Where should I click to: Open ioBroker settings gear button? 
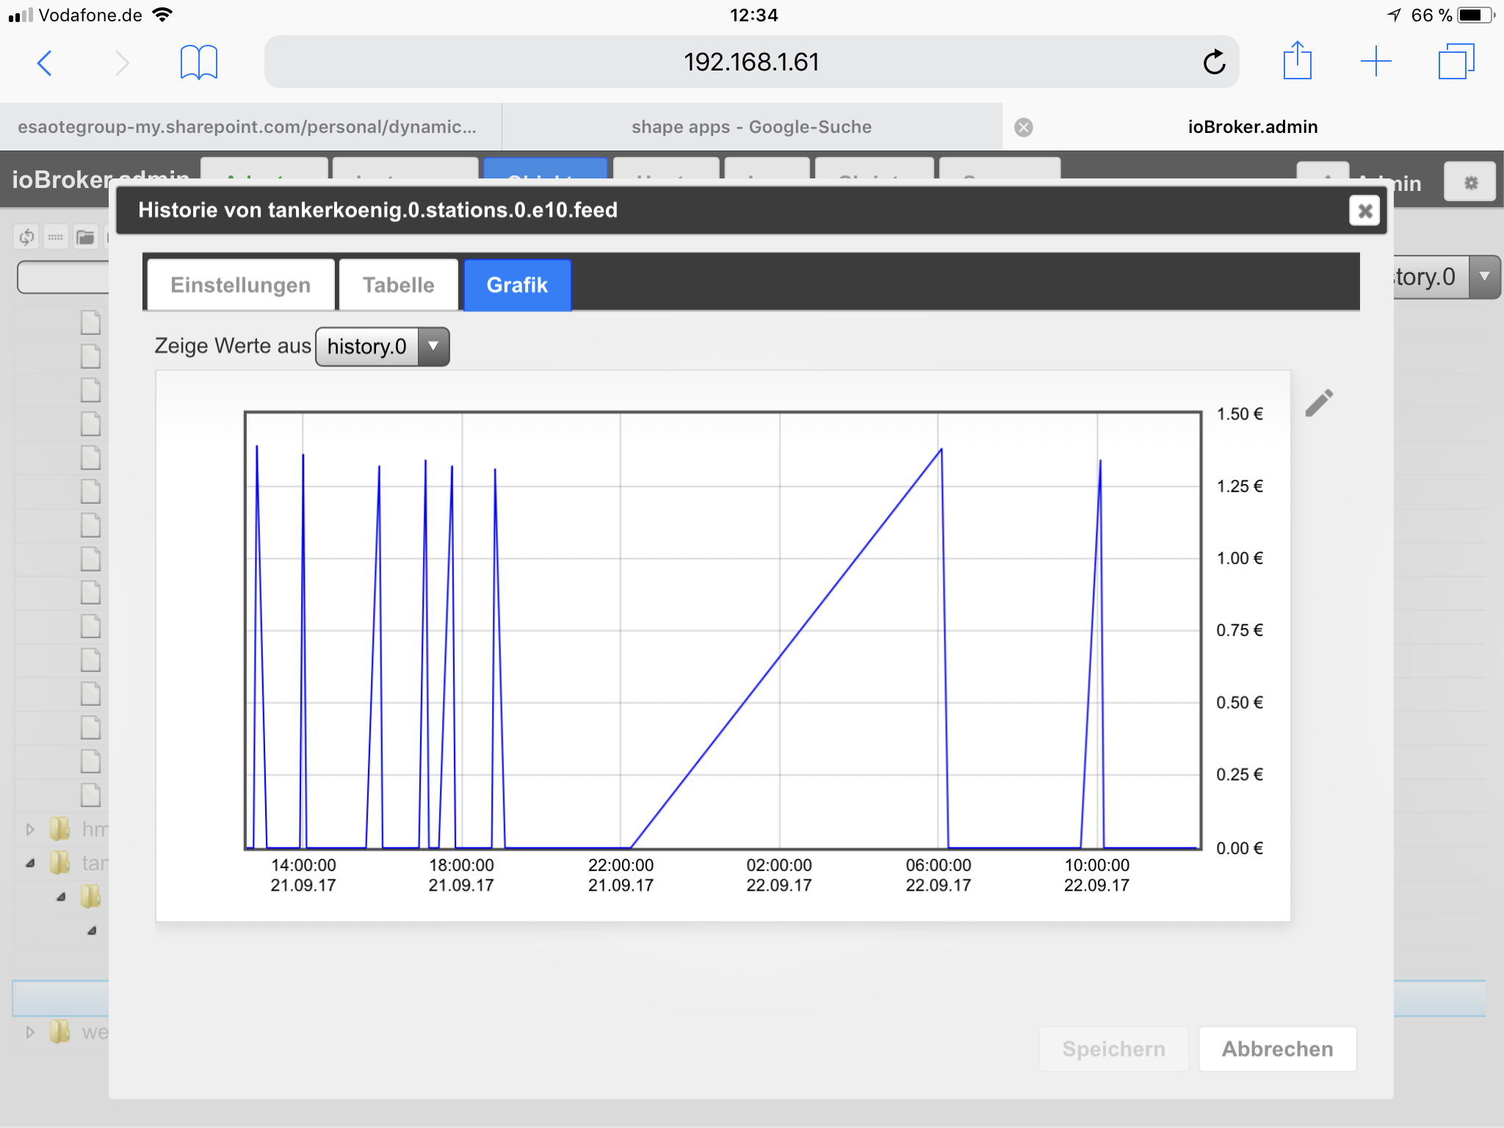point(1469,183)
